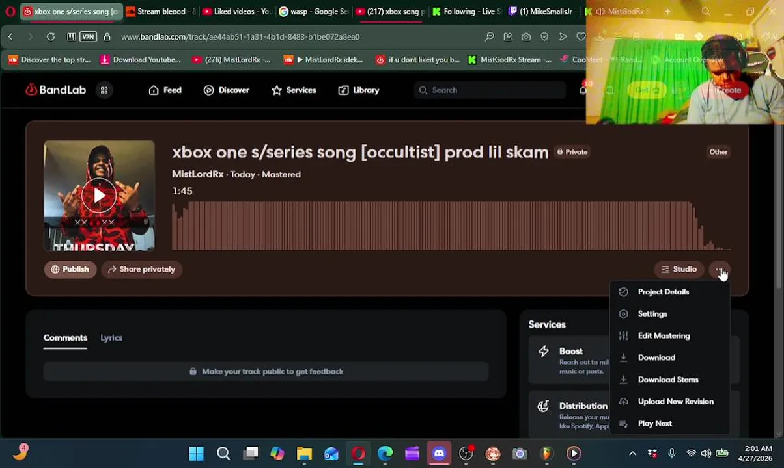Screen dimensions: 784x468
Task: Switch to the Lyrics tab
Action: click(111, 338)
